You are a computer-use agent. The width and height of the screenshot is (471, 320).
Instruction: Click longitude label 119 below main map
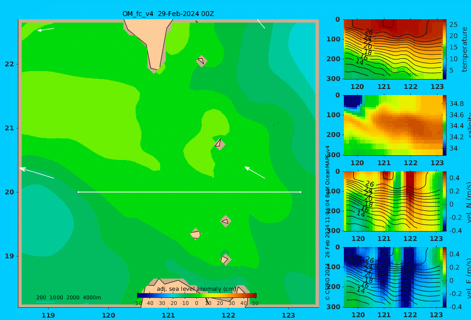point(48,315)
